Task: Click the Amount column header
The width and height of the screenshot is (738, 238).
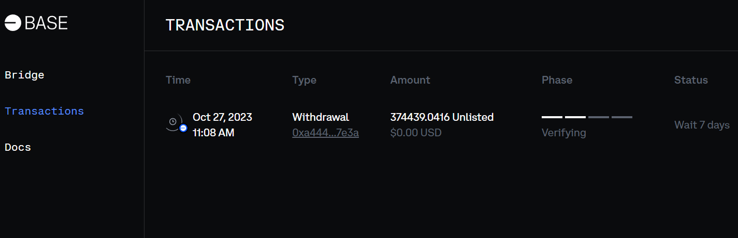Action: (x=410, y=80)
